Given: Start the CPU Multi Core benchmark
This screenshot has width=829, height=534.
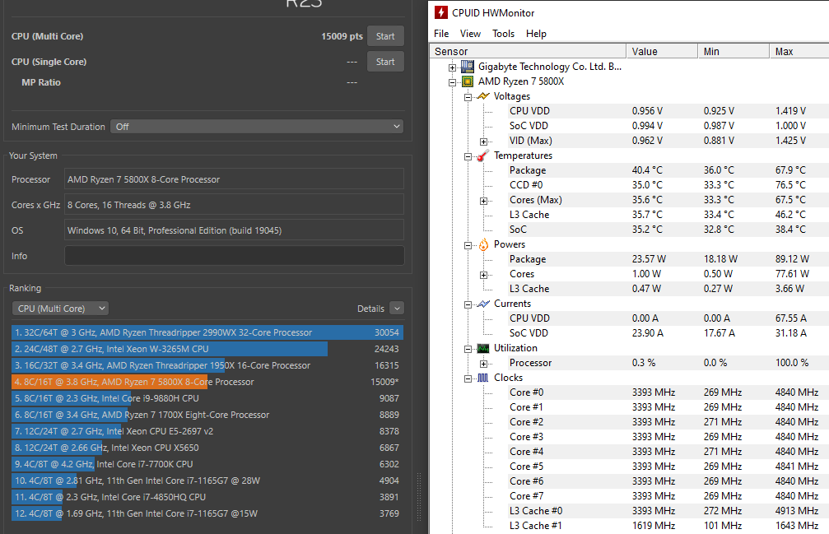Looking at the screenshot, I should (x=385, y=36).
